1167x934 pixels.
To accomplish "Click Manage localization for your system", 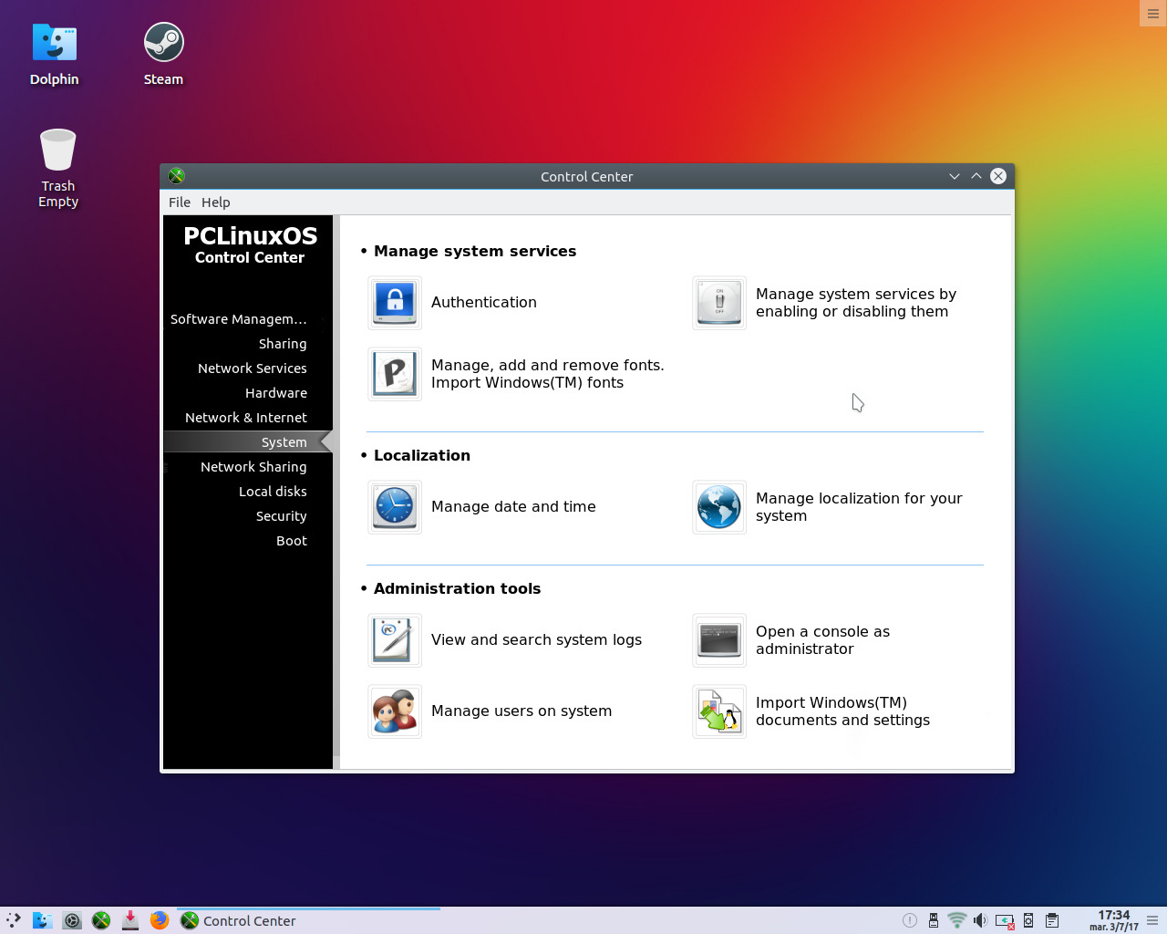I will point(859,507).
